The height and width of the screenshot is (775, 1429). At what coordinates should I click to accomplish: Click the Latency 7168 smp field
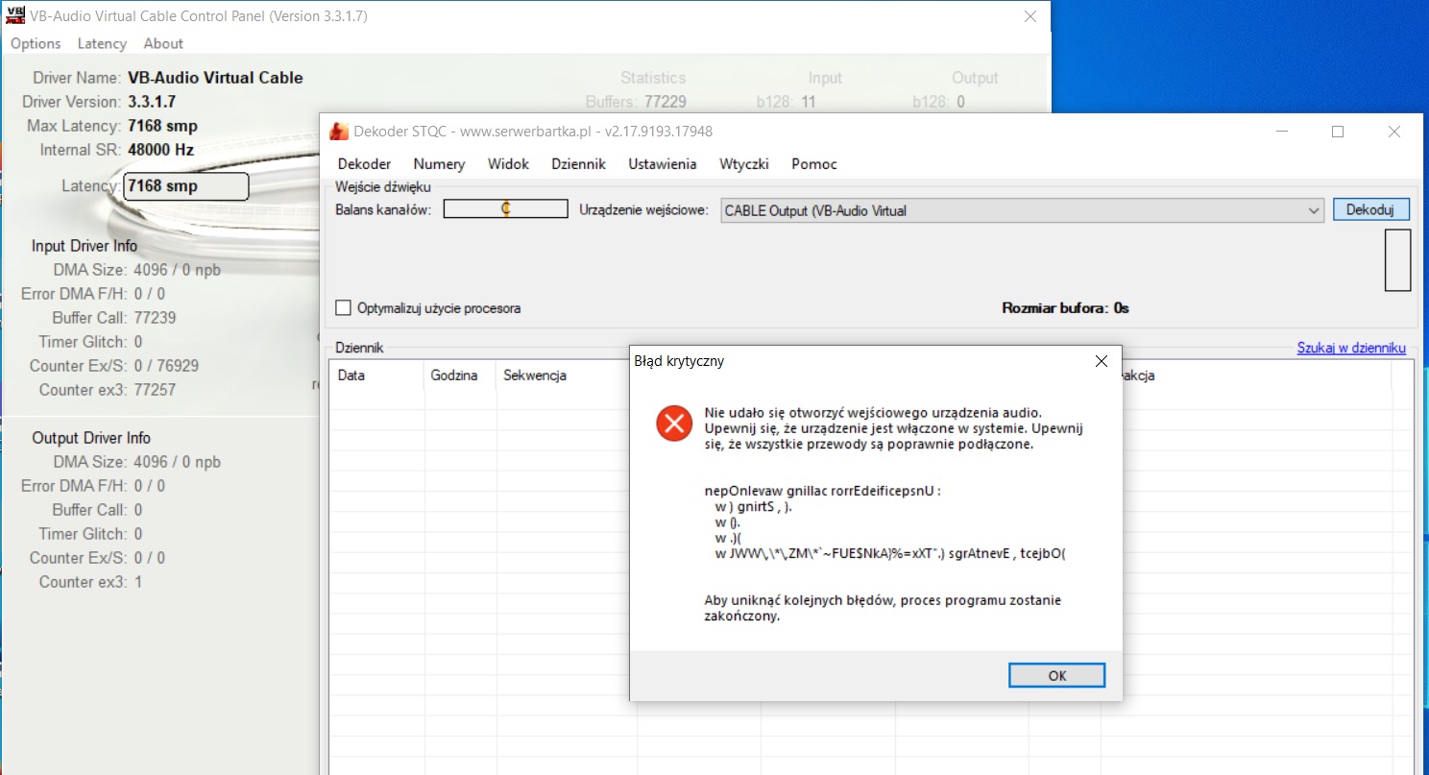pyautogui.click(x=185, y=186)
